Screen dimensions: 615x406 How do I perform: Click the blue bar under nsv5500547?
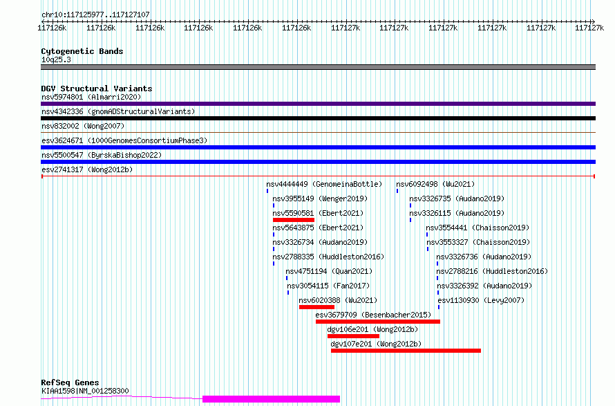pos(318,162)
